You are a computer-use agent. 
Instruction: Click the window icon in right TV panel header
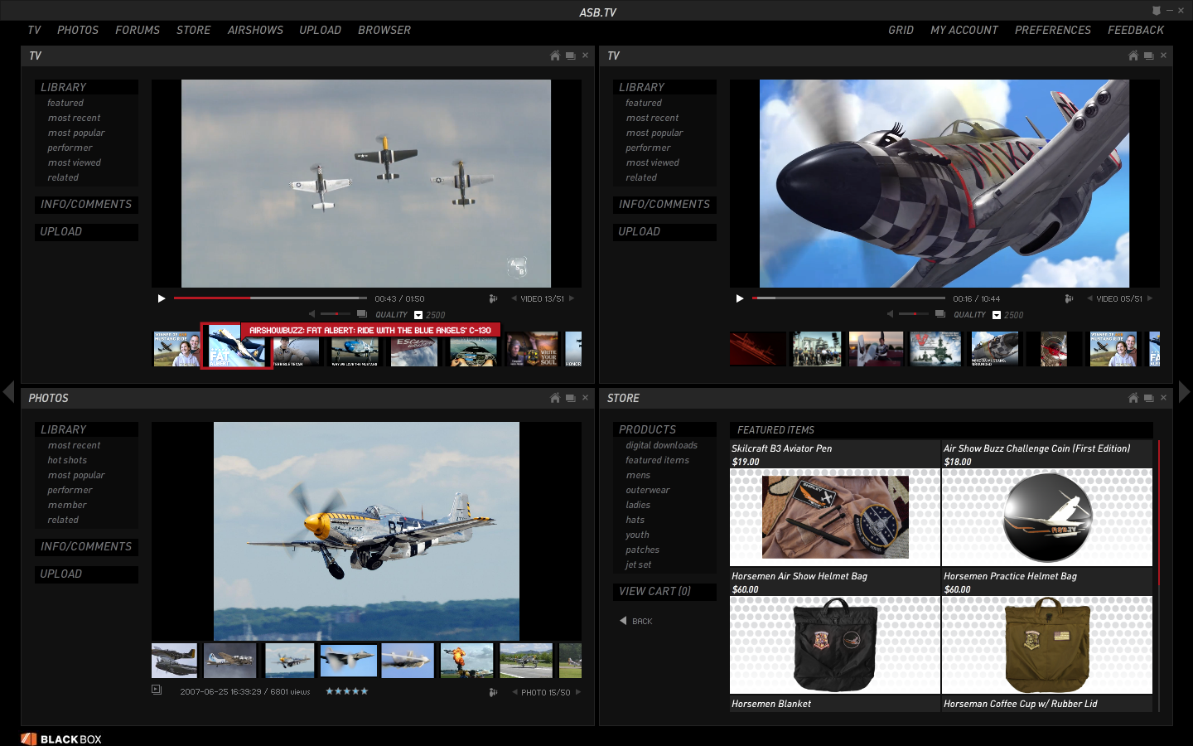[1148, 56]
